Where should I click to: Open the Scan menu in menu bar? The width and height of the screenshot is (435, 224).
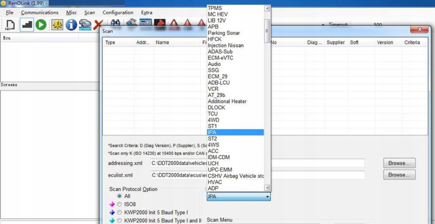click(89, 13)
